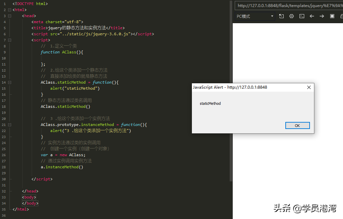Open preview in external browser icon
Viewport: 343px width, 219px height.
pyautogui.click(x=281, y=16)
